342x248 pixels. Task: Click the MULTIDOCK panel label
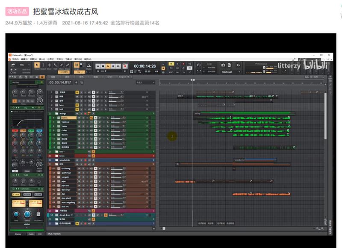pyautogui.click(x=54, y=234)
